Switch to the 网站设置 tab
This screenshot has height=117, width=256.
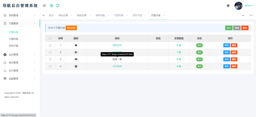click(x=63, y=15)
